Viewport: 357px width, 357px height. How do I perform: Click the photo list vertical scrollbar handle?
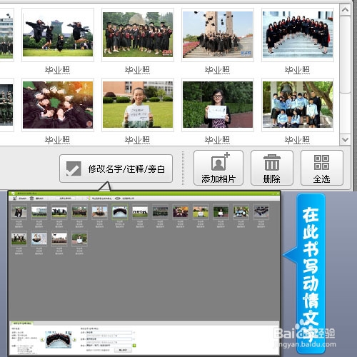[345, 54]
